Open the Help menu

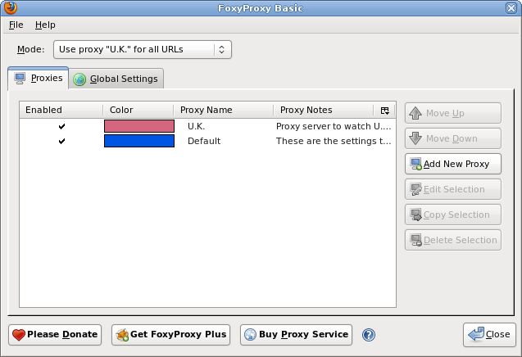point(45,25)
